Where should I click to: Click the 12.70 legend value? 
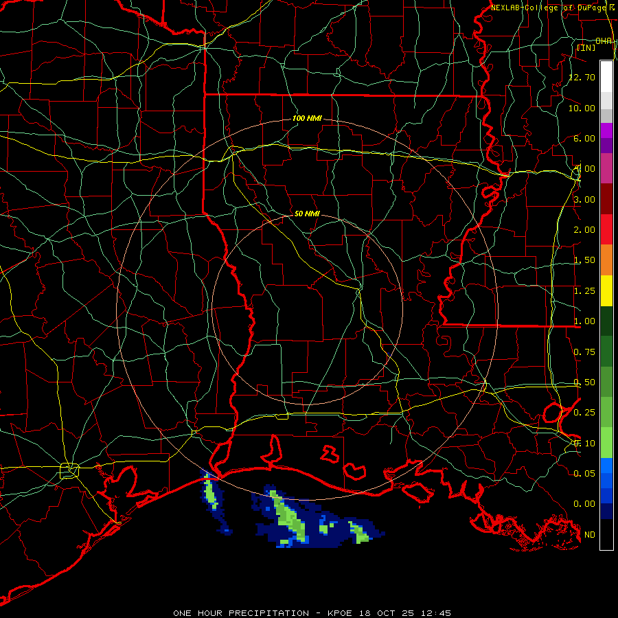pos(582,77)
